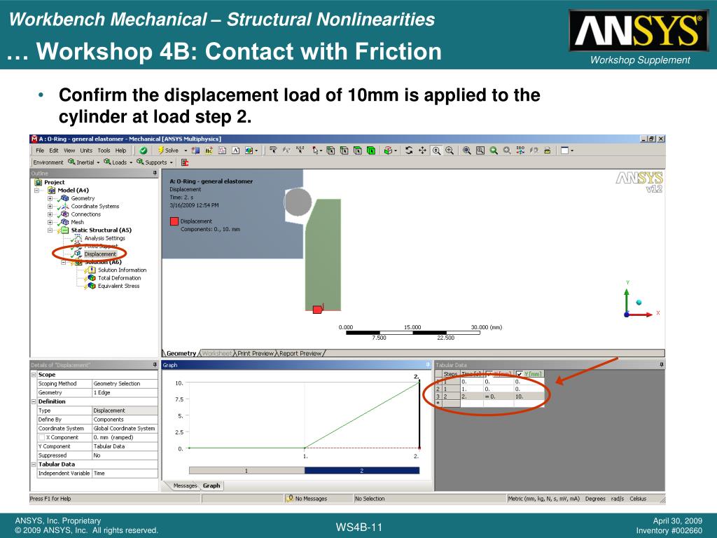This screenshot has height=538, width=717.
Task: Click the Zoom To Fit icon
Action: pos(466,151)
